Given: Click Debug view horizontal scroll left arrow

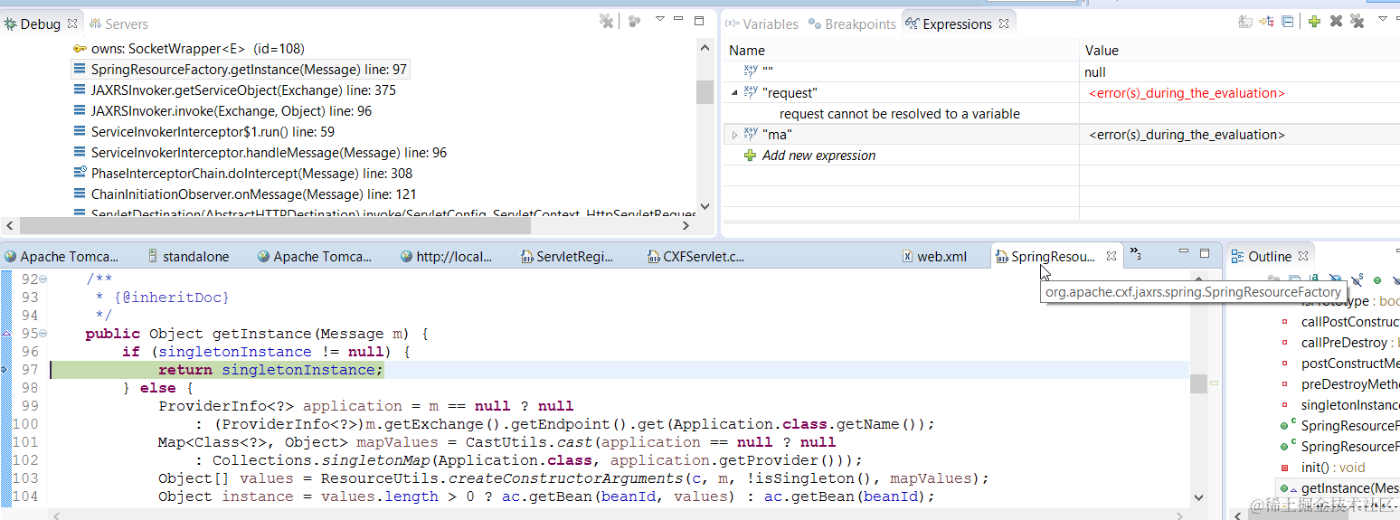Looking at the screenshot, I should click(x=9, y=226).
